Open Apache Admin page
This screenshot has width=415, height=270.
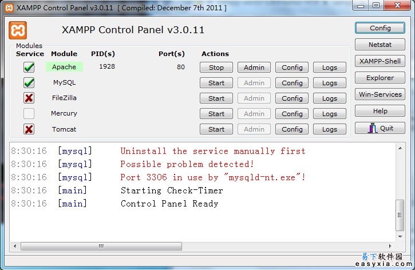click(x=254, y=67)
